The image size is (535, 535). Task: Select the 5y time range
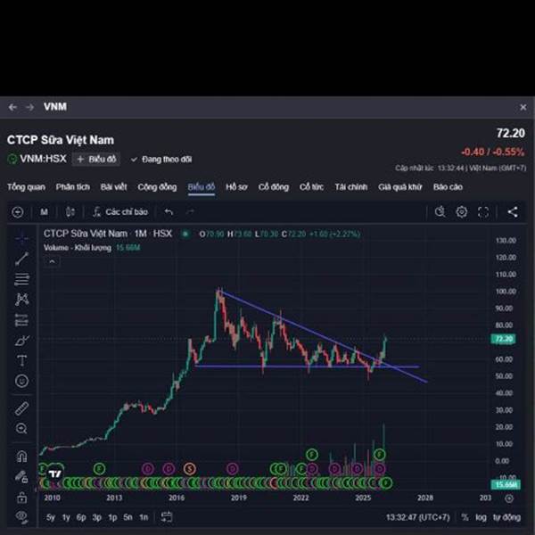click(x=51, y=517)
